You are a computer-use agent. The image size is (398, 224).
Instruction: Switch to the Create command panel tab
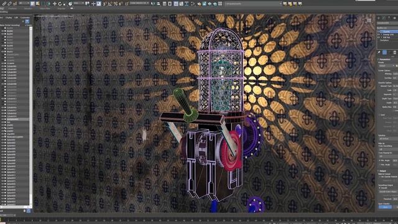pos(378,18)
